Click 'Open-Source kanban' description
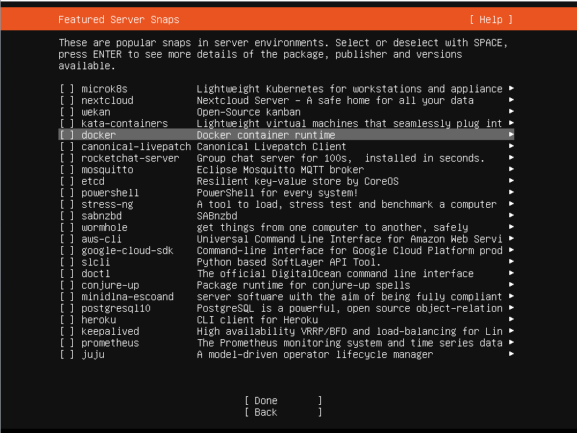This screenshot has width=577, height=433. coord(249,112)
